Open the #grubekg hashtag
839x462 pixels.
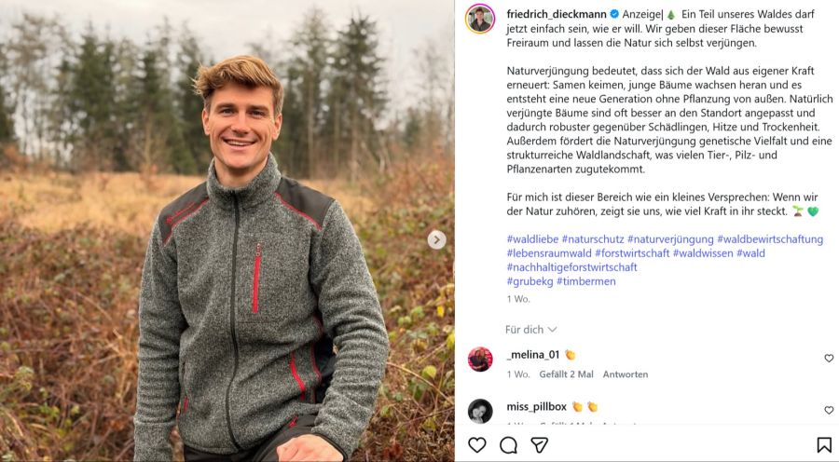[x=530, y=281]
